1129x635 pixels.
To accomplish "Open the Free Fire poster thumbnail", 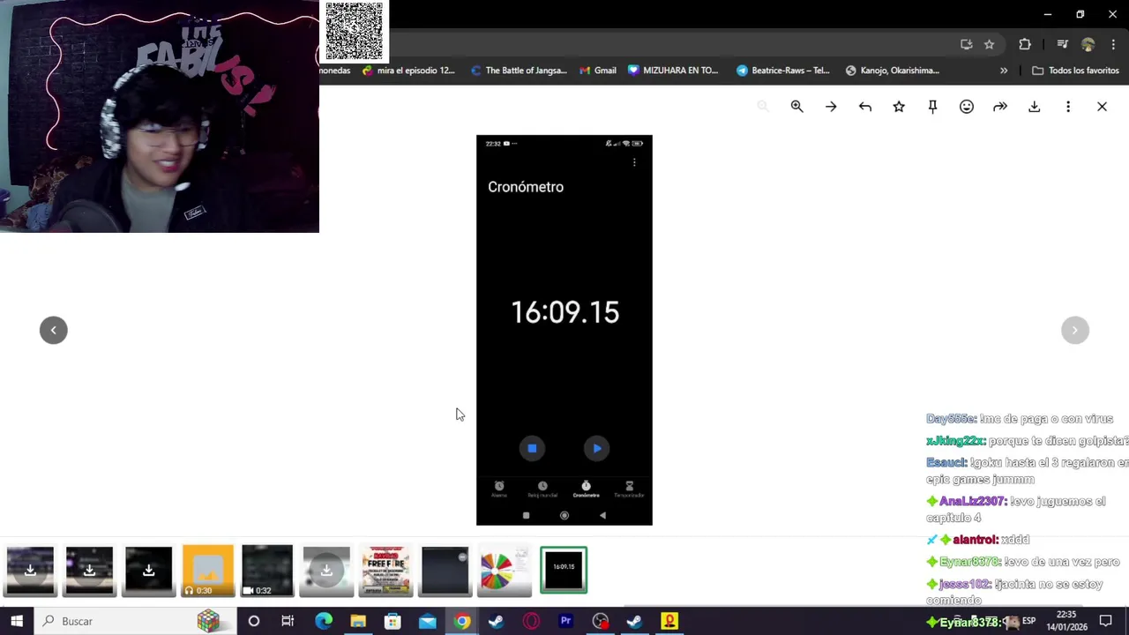I will [385, 570].
